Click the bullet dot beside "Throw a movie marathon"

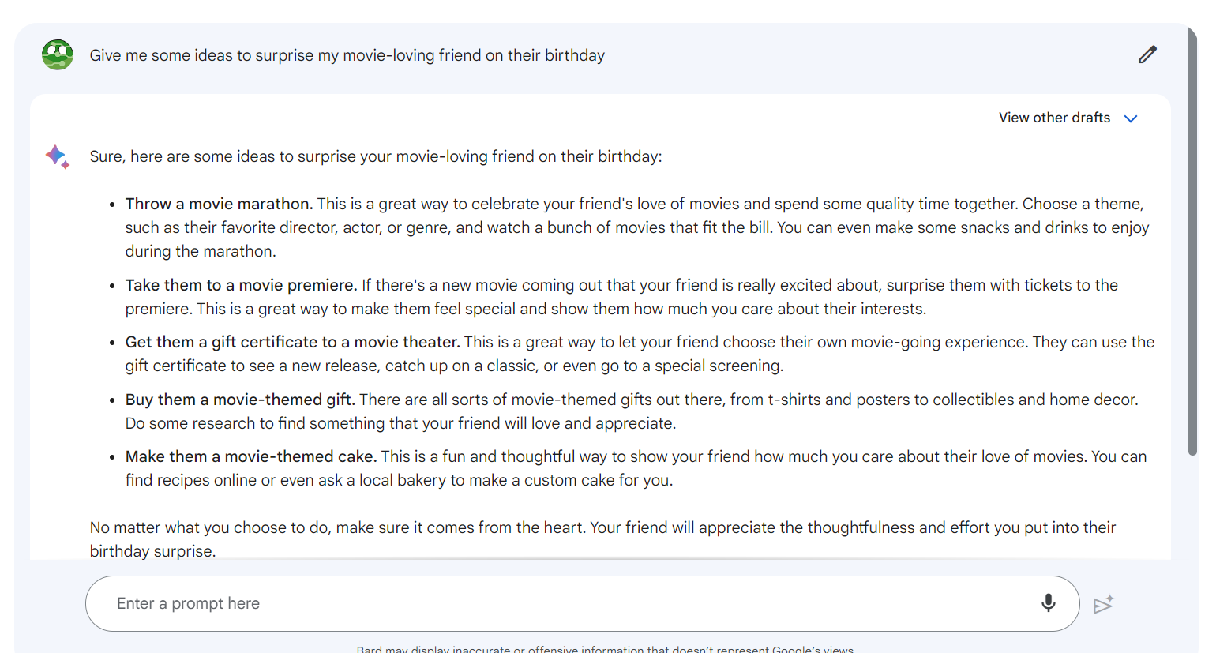[112, 205]
